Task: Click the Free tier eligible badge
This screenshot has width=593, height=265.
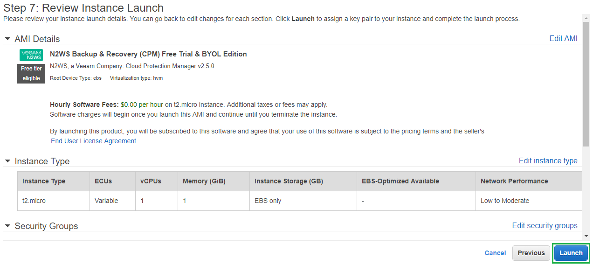Action: [31, 73]
